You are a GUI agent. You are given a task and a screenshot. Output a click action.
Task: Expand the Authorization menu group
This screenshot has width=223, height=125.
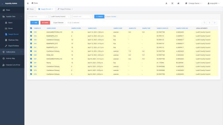click(x=12, y=52)
